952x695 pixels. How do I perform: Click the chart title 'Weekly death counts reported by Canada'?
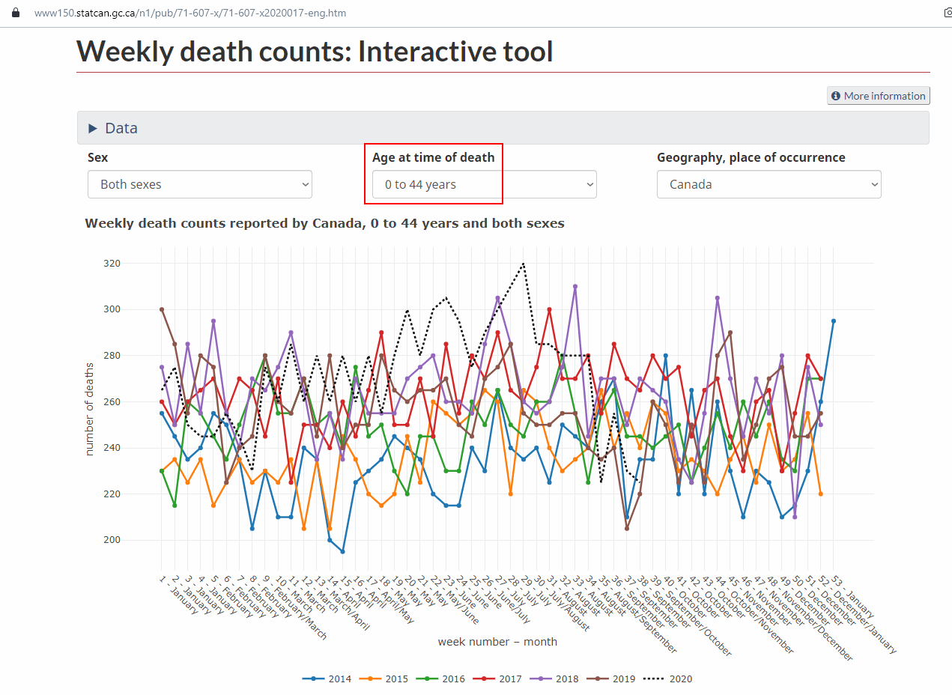(324, 223)
